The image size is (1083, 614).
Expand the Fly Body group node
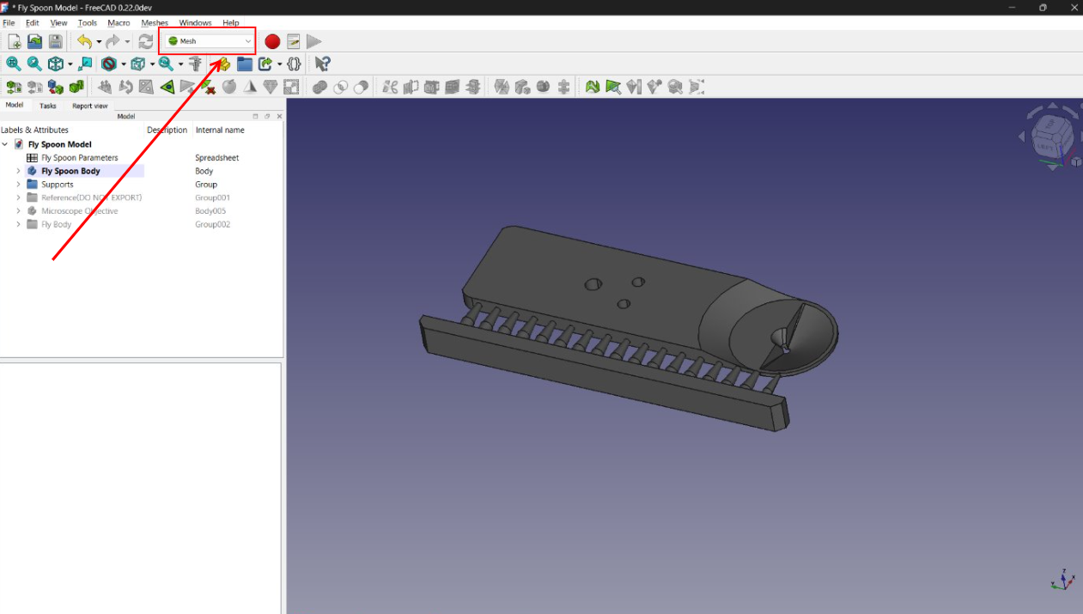click(18, 224)
